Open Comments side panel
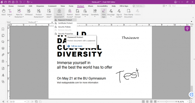The height and width of the screenshot is (103, 195). click(x=3, y=42)
